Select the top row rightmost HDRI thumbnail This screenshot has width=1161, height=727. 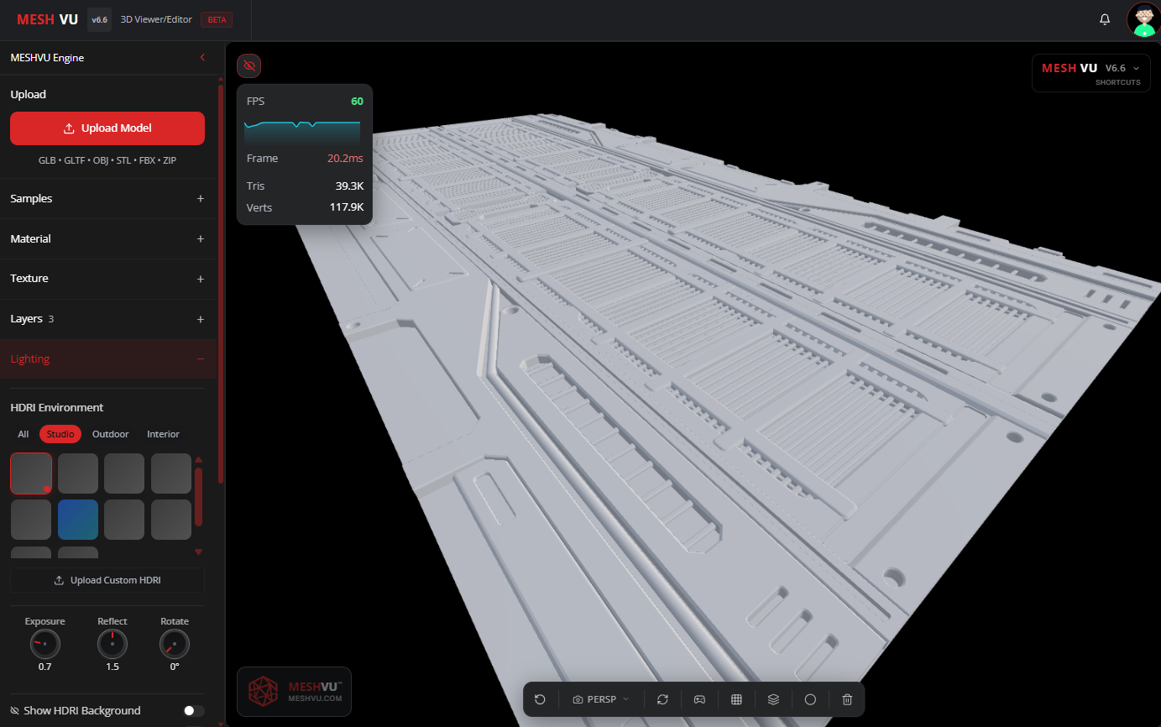point(171,473)
